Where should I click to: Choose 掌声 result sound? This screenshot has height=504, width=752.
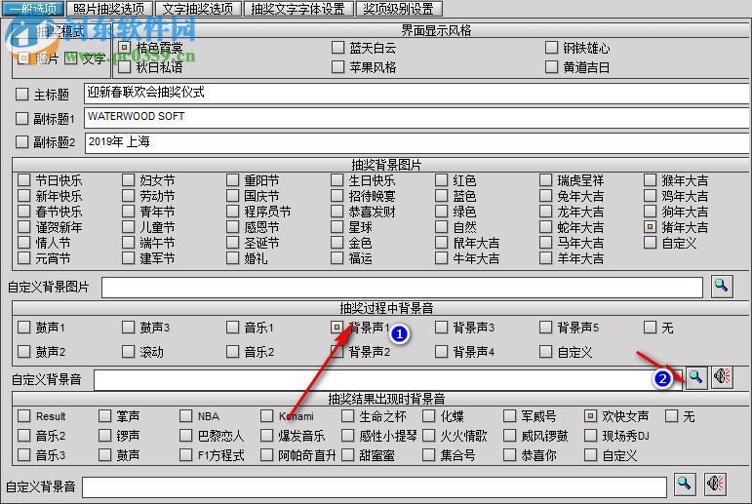105,415
